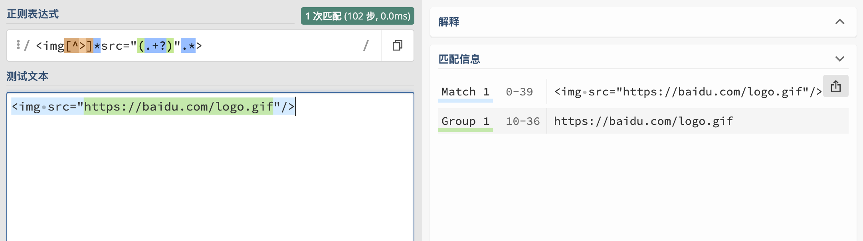The height and width of the screenshot is (241, 863).
Task: Click the copy regex icon
Action: [397, 45]
